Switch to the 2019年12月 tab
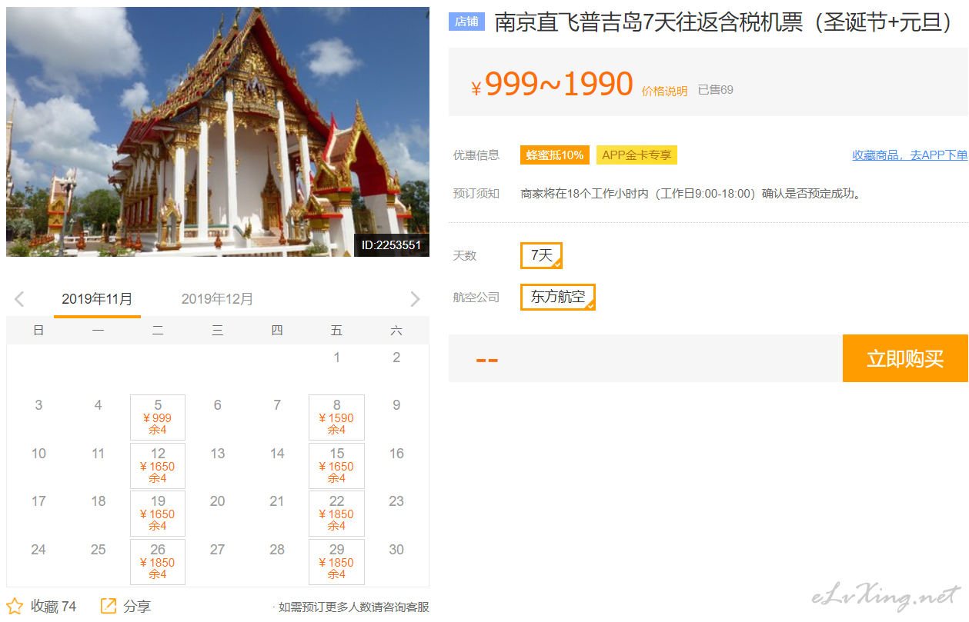Image resolution: width=969 pixels, height=622 pixels. click(217, 299)
